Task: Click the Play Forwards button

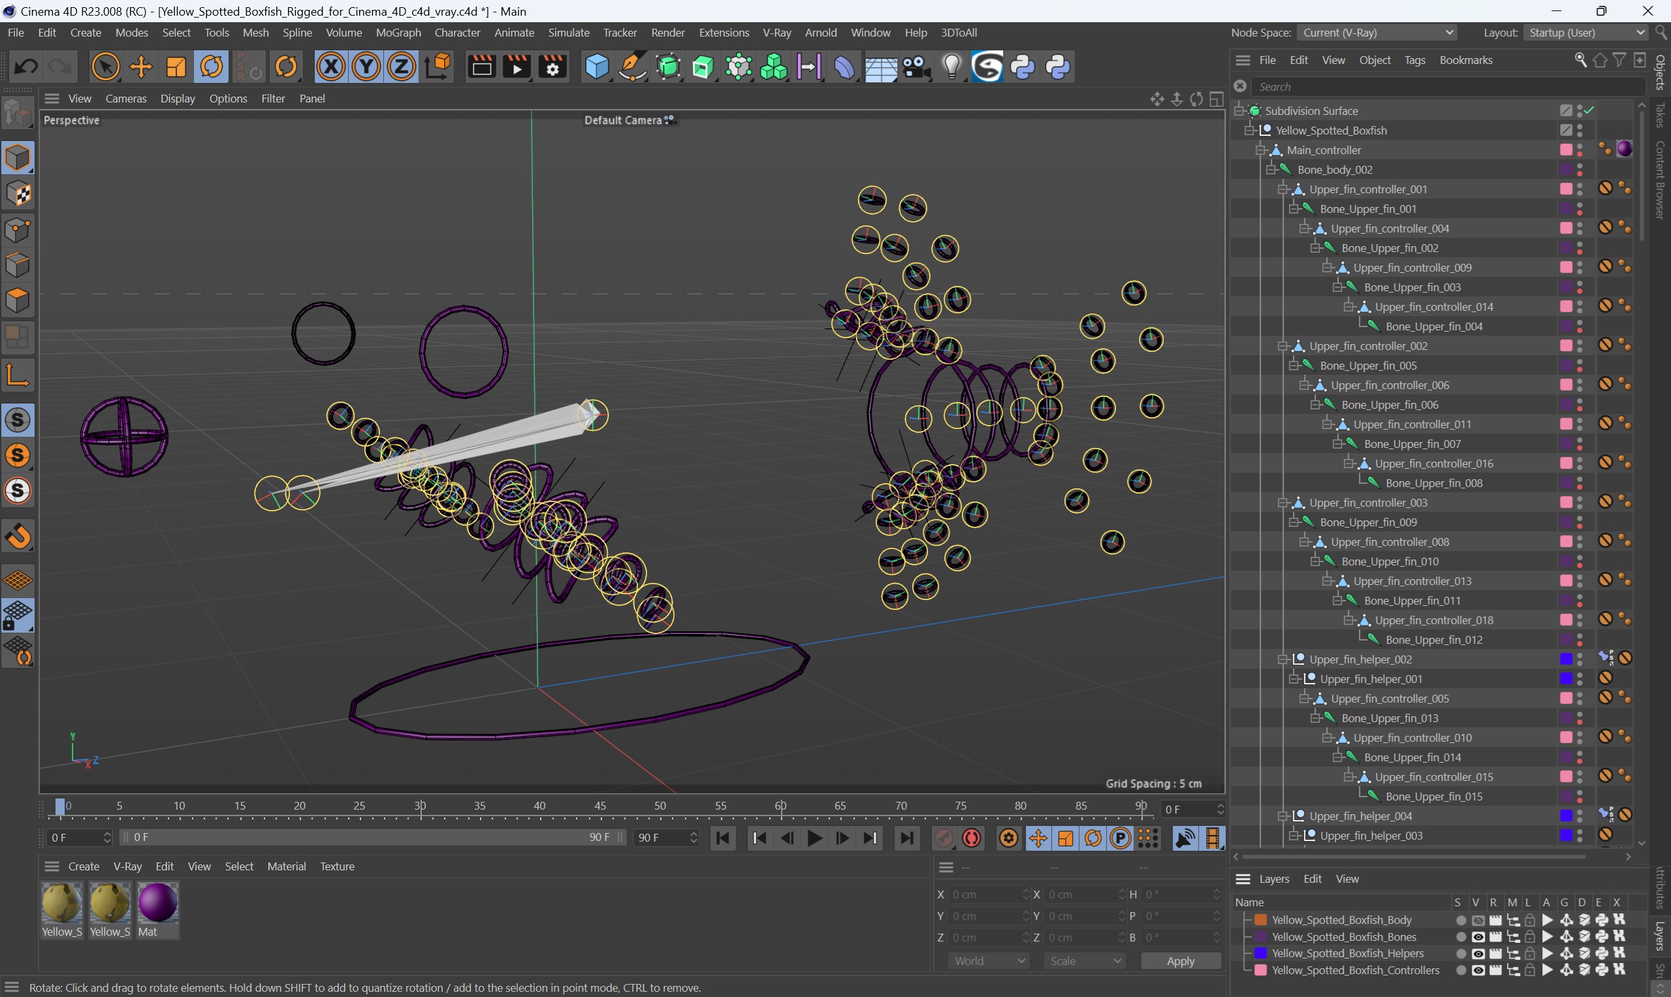Action: click(x=814, y=838)
